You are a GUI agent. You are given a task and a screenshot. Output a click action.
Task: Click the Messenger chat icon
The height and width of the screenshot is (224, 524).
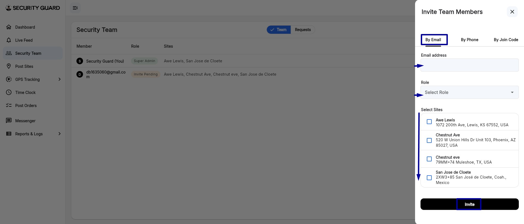[x=9, y=121]
